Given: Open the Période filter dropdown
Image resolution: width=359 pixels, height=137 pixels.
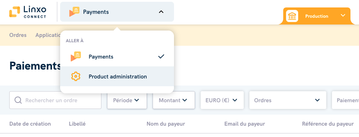Looking at the screenshot, I should [x=127, y=100].
